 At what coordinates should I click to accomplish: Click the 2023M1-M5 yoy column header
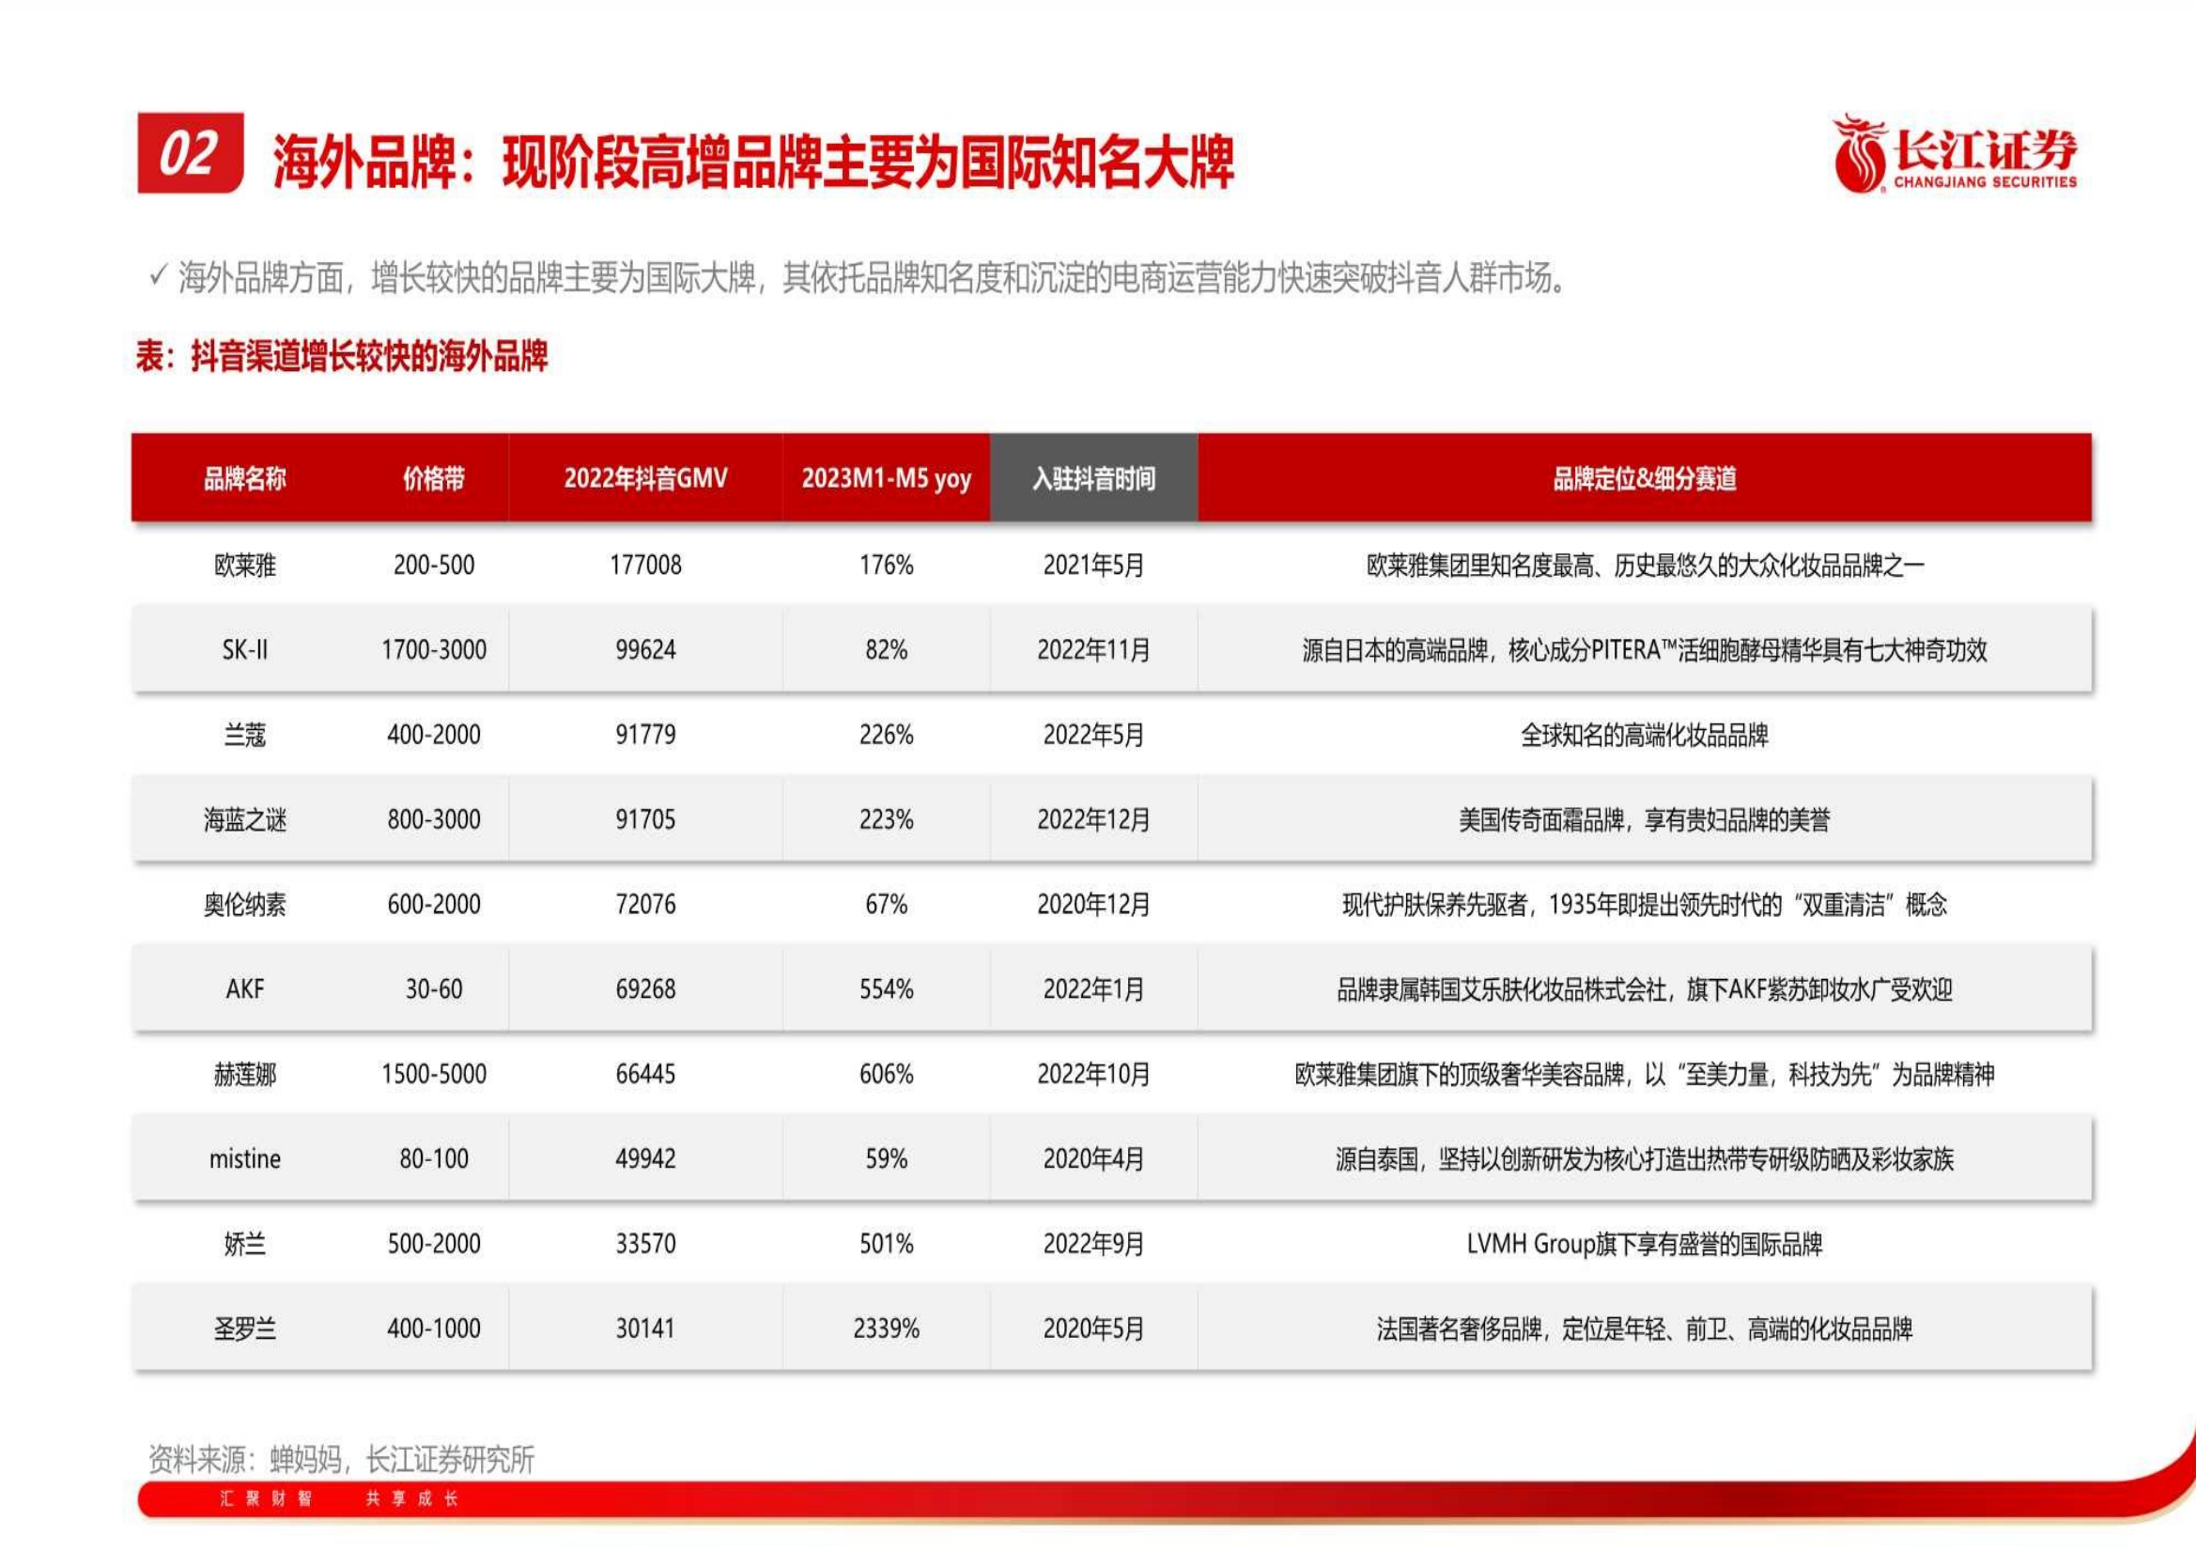886,477
